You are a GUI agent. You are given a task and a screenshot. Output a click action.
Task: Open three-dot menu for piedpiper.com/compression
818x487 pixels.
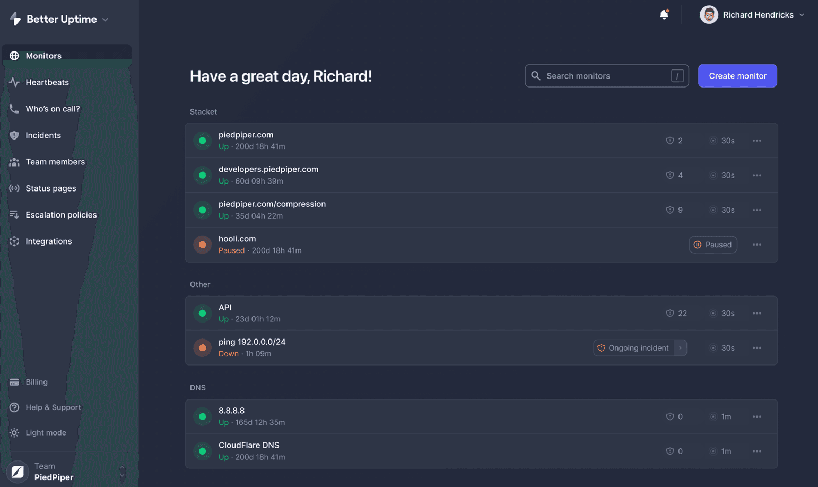point(757,210)
